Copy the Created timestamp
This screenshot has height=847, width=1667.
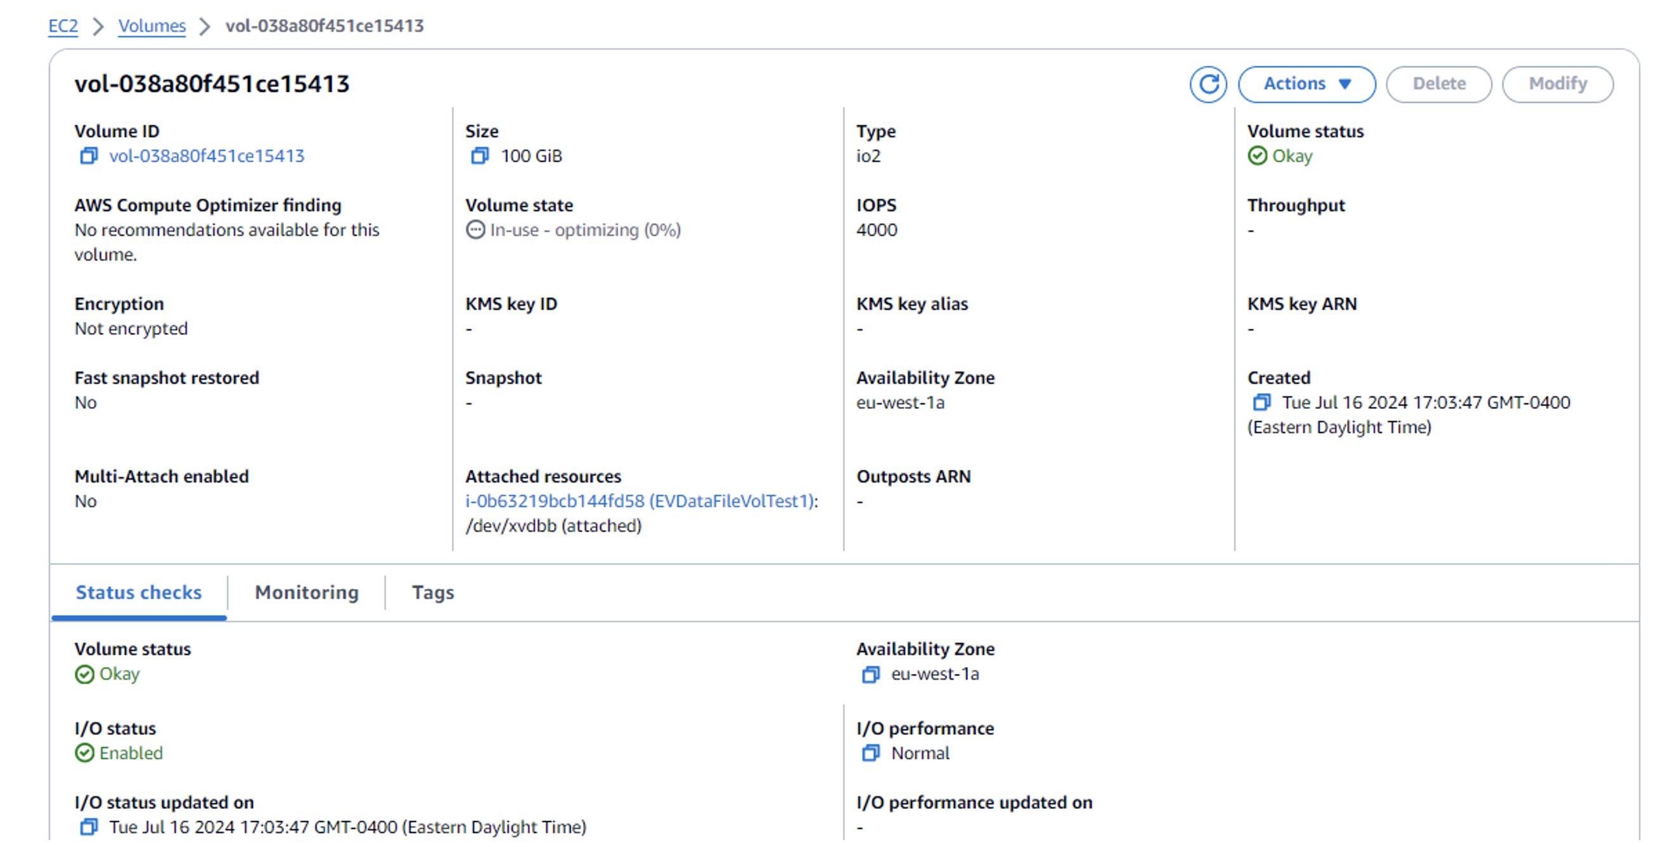pyautogui.click(x=1261, y=403)
